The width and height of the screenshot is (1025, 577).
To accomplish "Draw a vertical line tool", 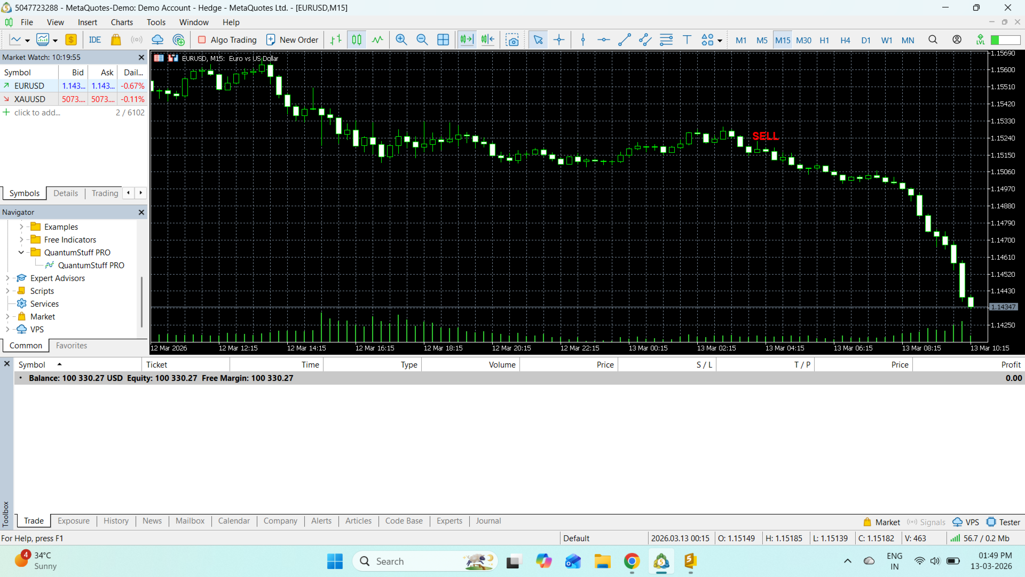I will [583, 40].
